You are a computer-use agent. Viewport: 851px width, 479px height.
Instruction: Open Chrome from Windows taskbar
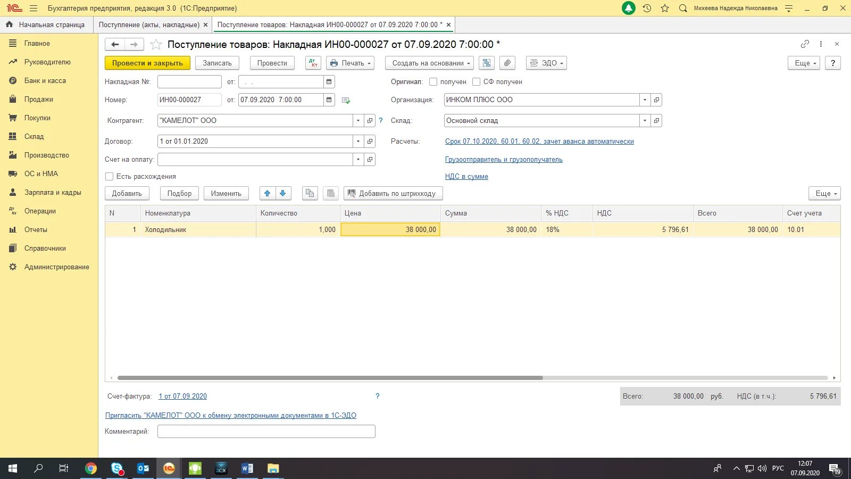tap(91, 468)
